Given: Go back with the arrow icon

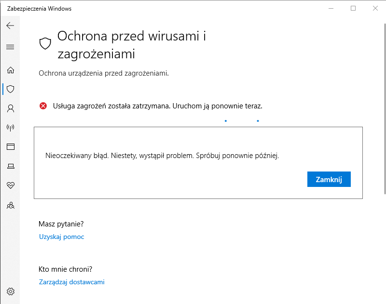Looking at the screenshot, I should tap(10, 26).
